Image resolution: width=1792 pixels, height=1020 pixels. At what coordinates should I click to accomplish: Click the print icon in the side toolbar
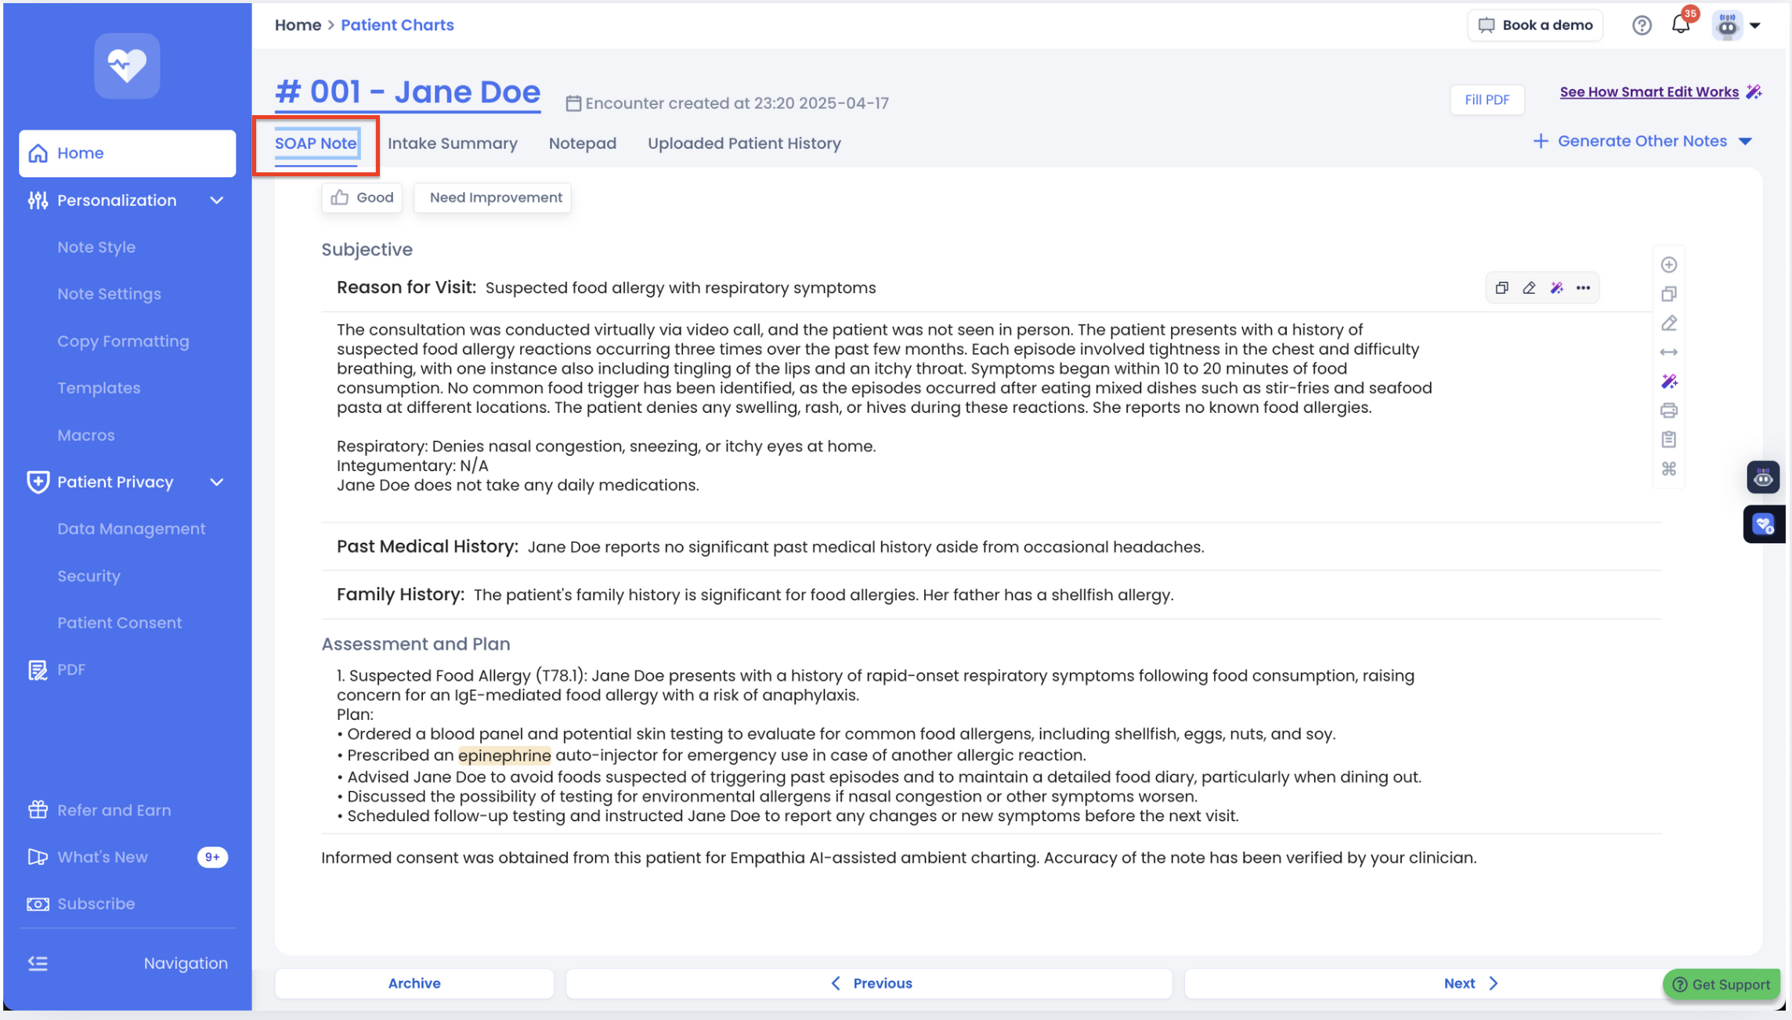coord(1668,411)
